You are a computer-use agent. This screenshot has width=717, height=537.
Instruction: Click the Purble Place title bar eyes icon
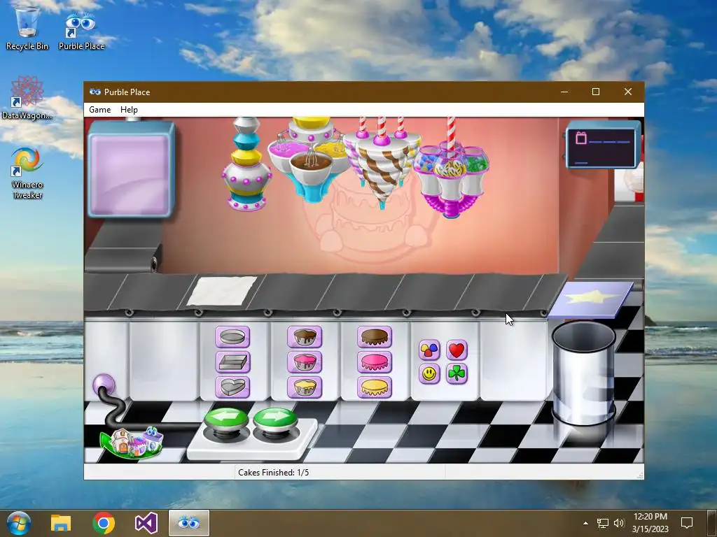(x=95, y=92)
